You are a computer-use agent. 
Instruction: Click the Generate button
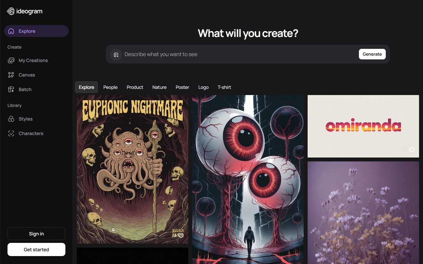point(372,54)
